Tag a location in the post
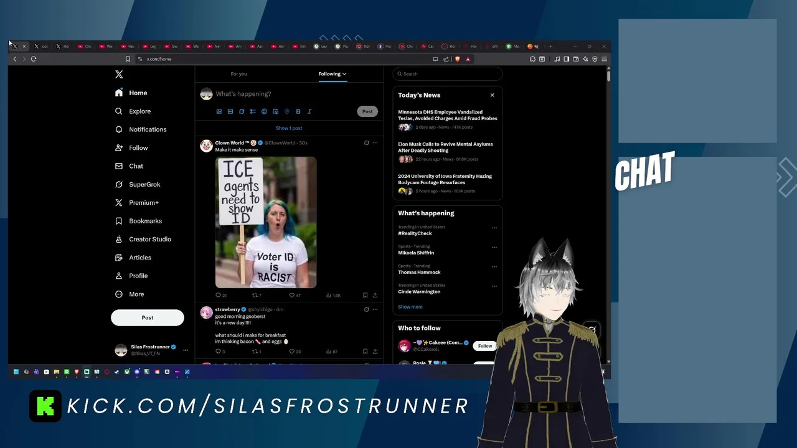This screenshot has width=797, height=448. [x=287, y=111]
